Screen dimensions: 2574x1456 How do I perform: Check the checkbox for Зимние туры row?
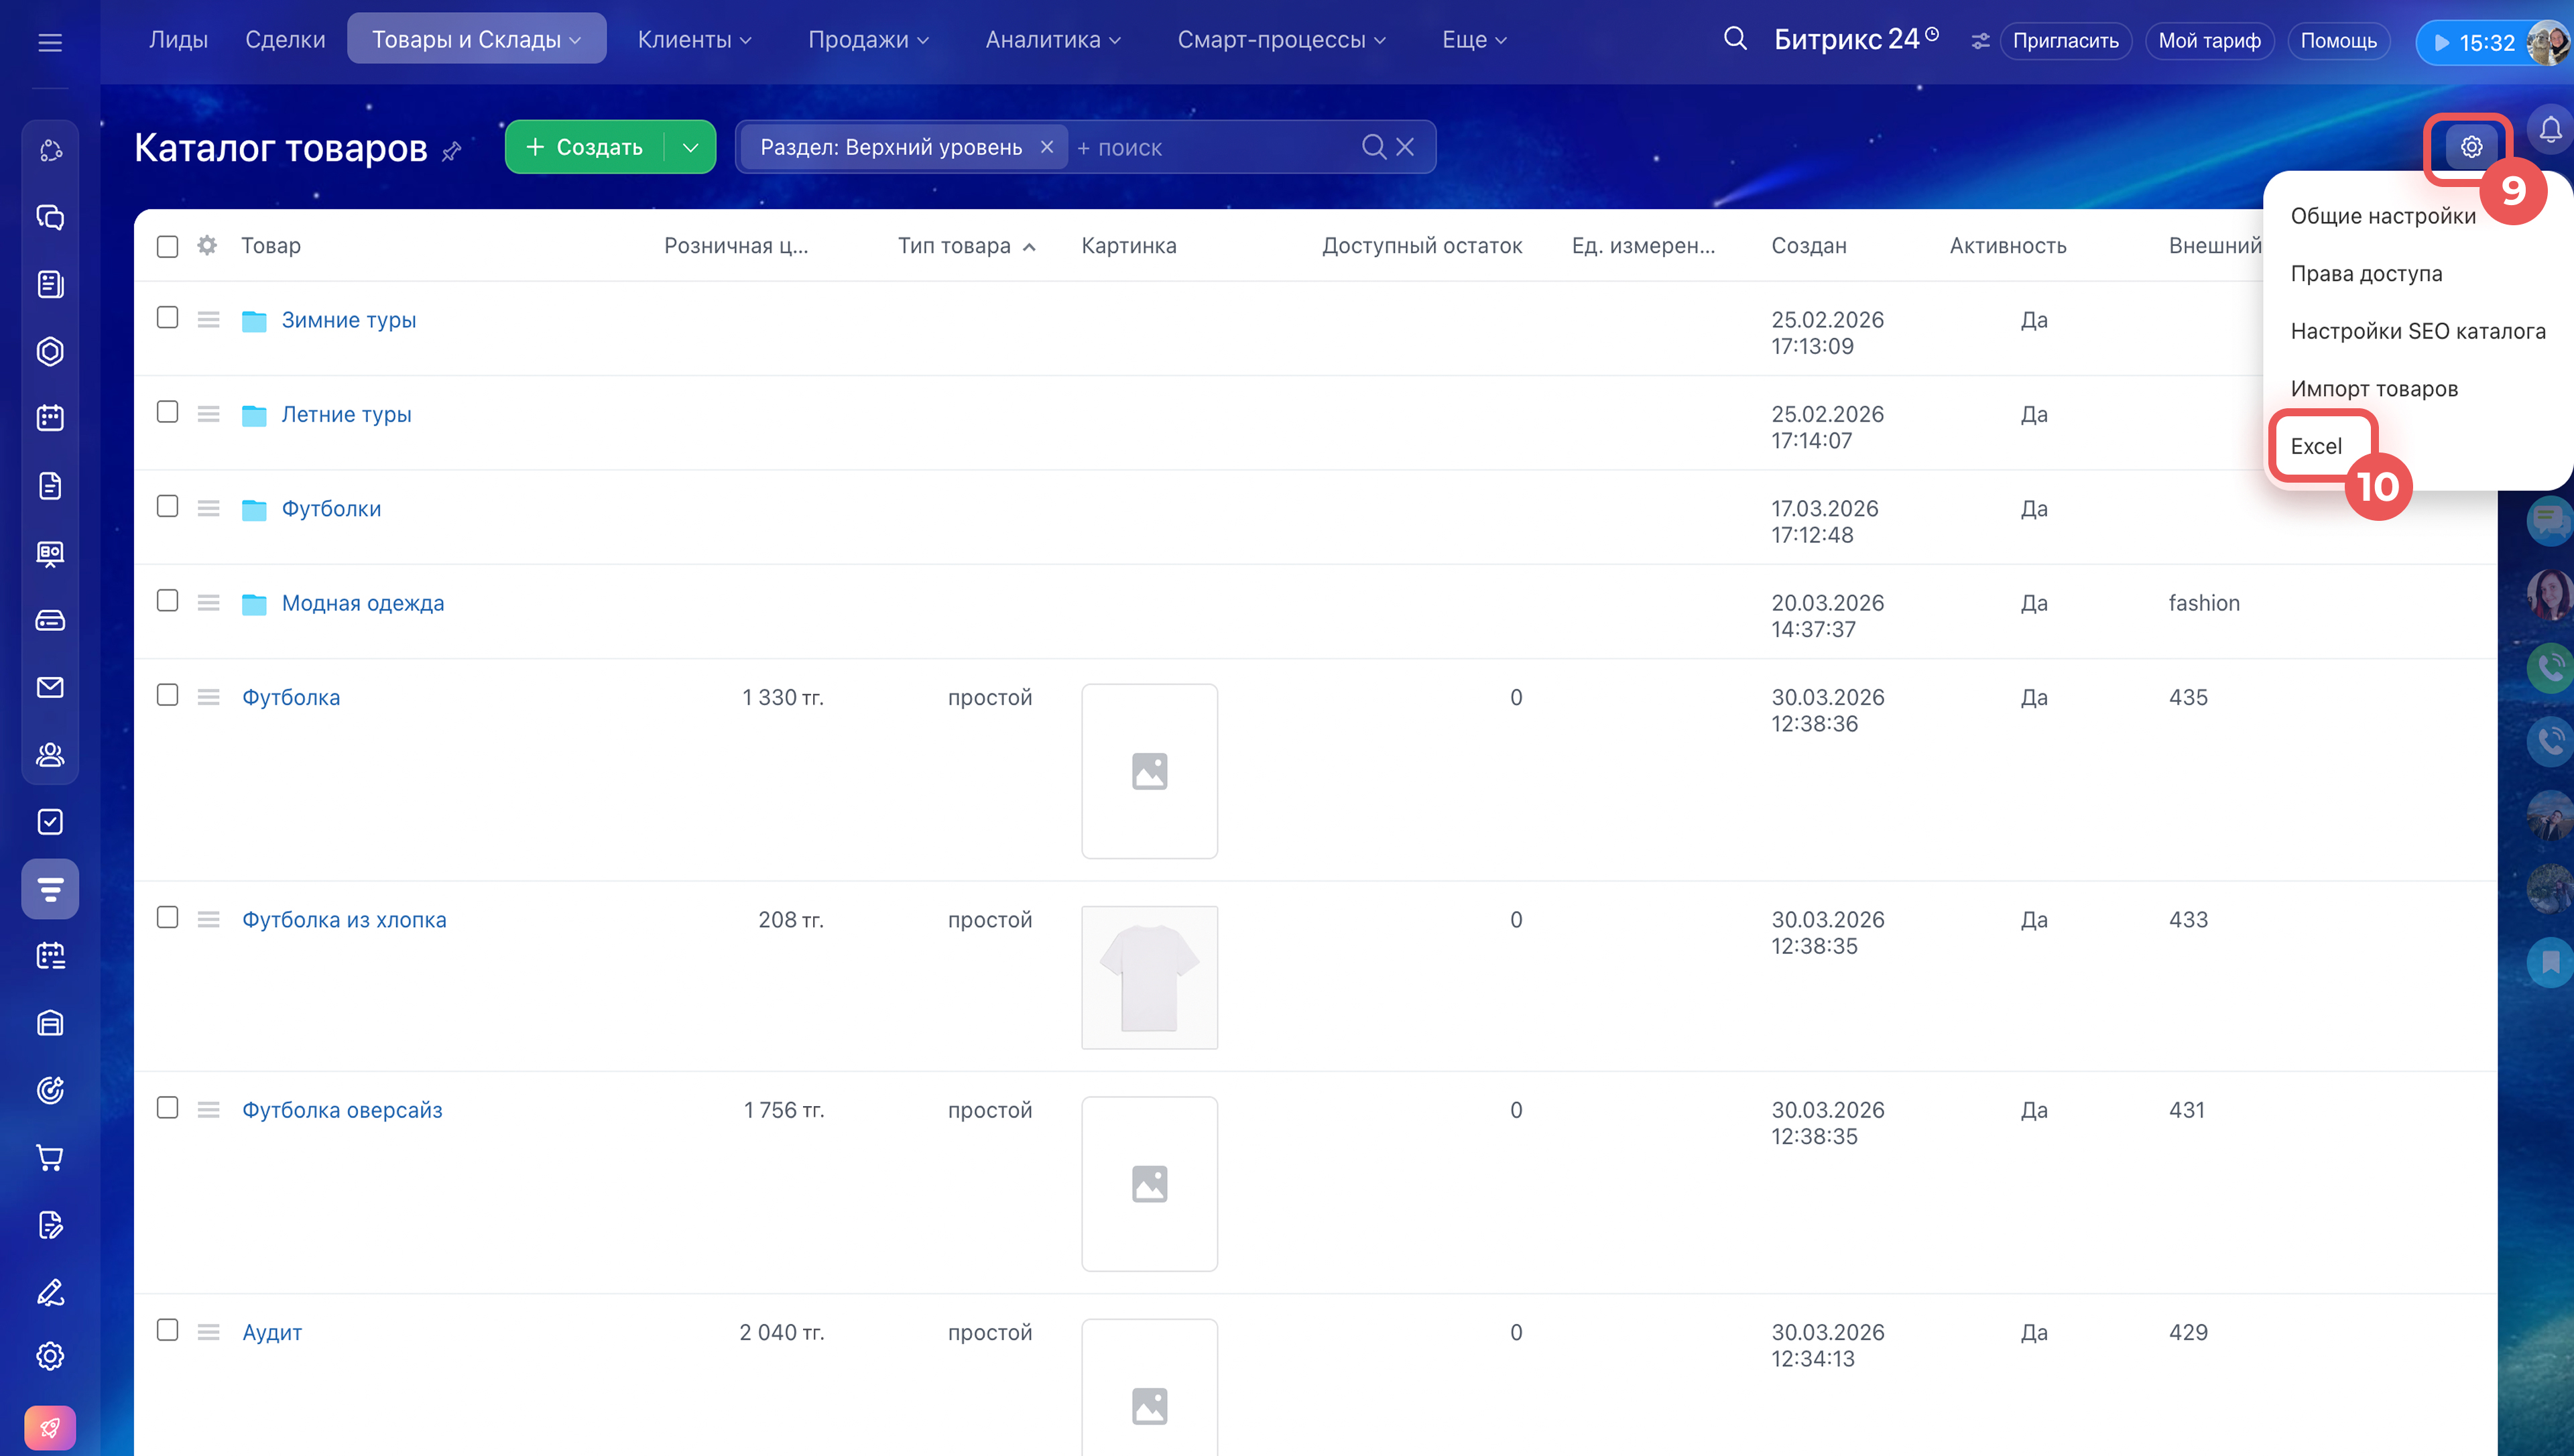tap(168, 318)
